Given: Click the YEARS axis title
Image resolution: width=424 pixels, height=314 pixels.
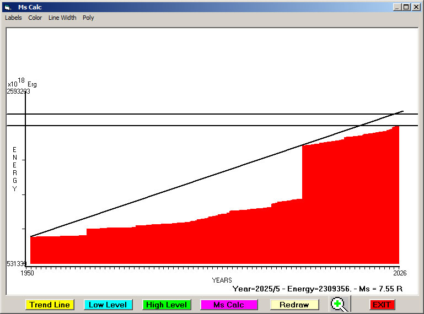Looking at the screenshot, I should (222, 280).
